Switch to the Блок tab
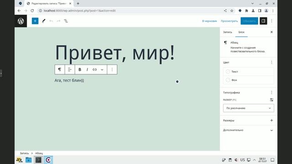The width and height of the screenshot is (292, 164). coord(241,32)
